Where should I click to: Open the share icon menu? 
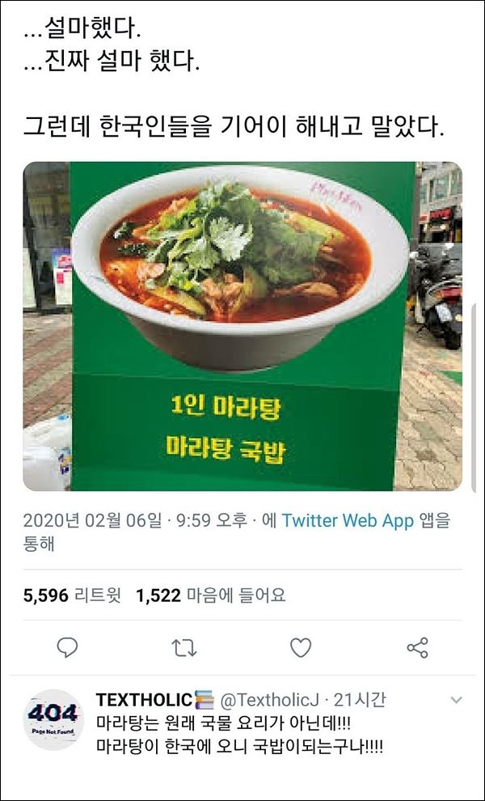pyautogui.click(x=418, y=648)
